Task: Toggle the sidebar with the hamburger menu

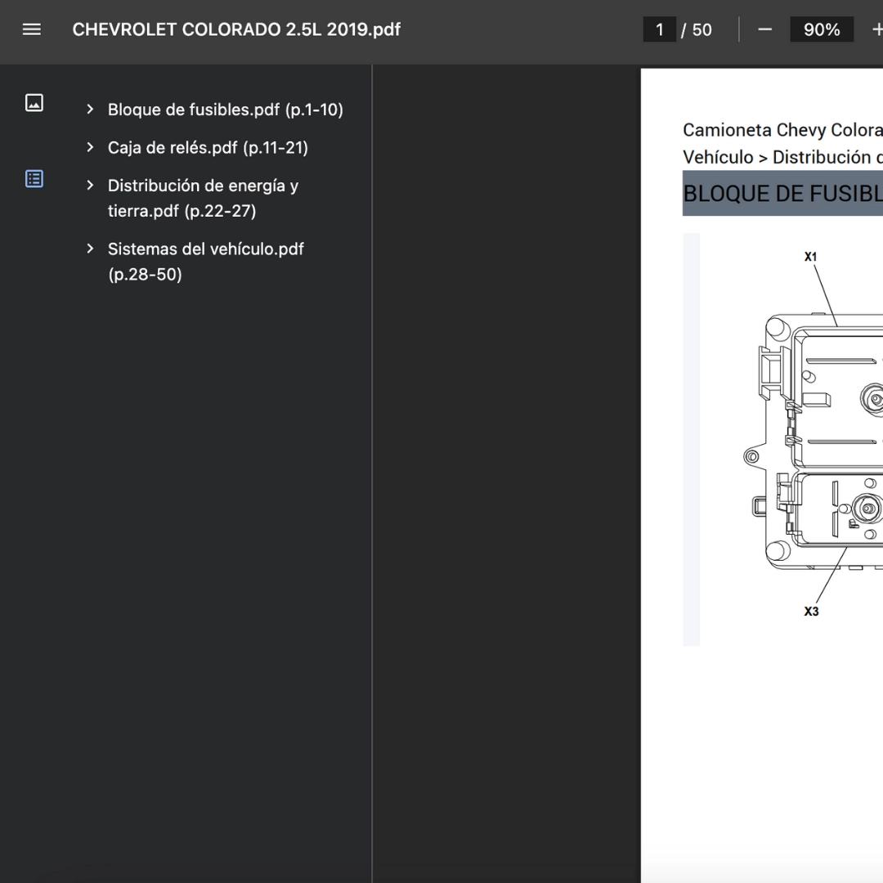Action: (x=32, y=29)
